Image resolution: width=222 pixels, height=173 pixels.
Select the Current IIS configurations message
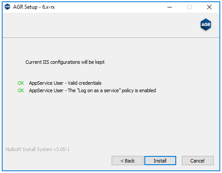pyautogui.click(x=65, y=62)
